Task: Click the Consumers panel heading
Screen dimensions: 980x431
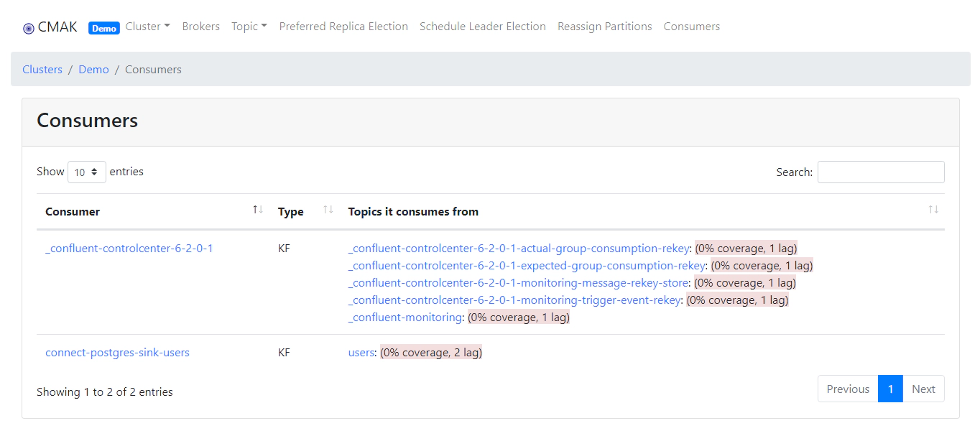Action: pos(88,121)
